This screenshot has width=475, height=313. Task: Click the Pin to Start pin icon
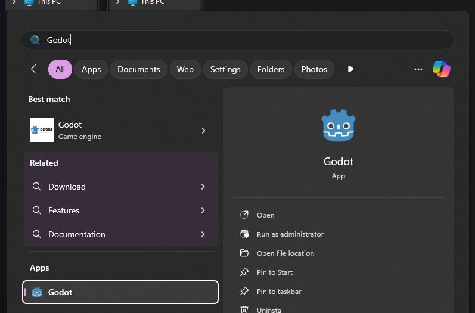[244, 272]
